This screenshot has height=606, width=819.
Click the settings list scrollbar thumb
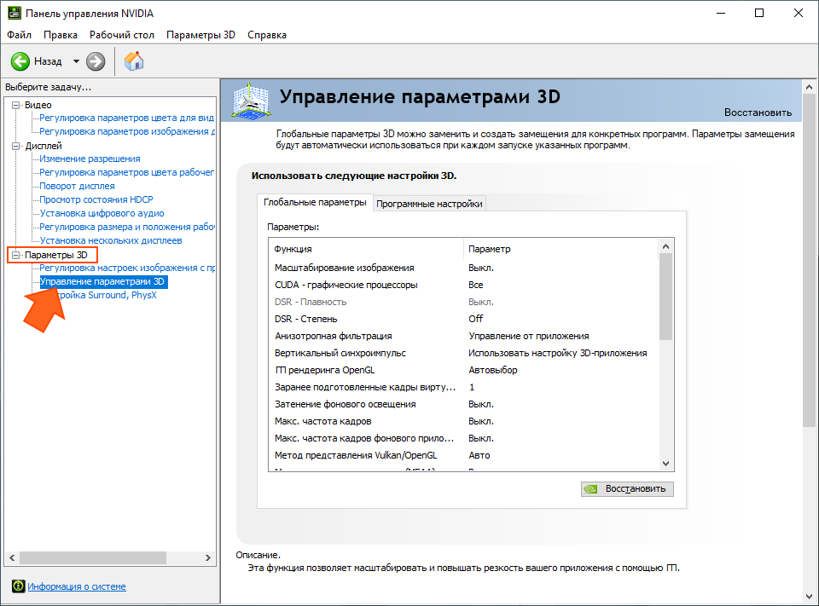point(665,297)
